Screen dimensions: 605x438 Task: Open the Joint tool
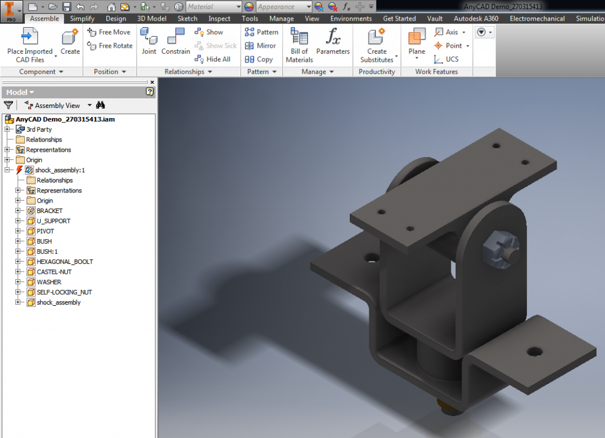click(149, 41)
